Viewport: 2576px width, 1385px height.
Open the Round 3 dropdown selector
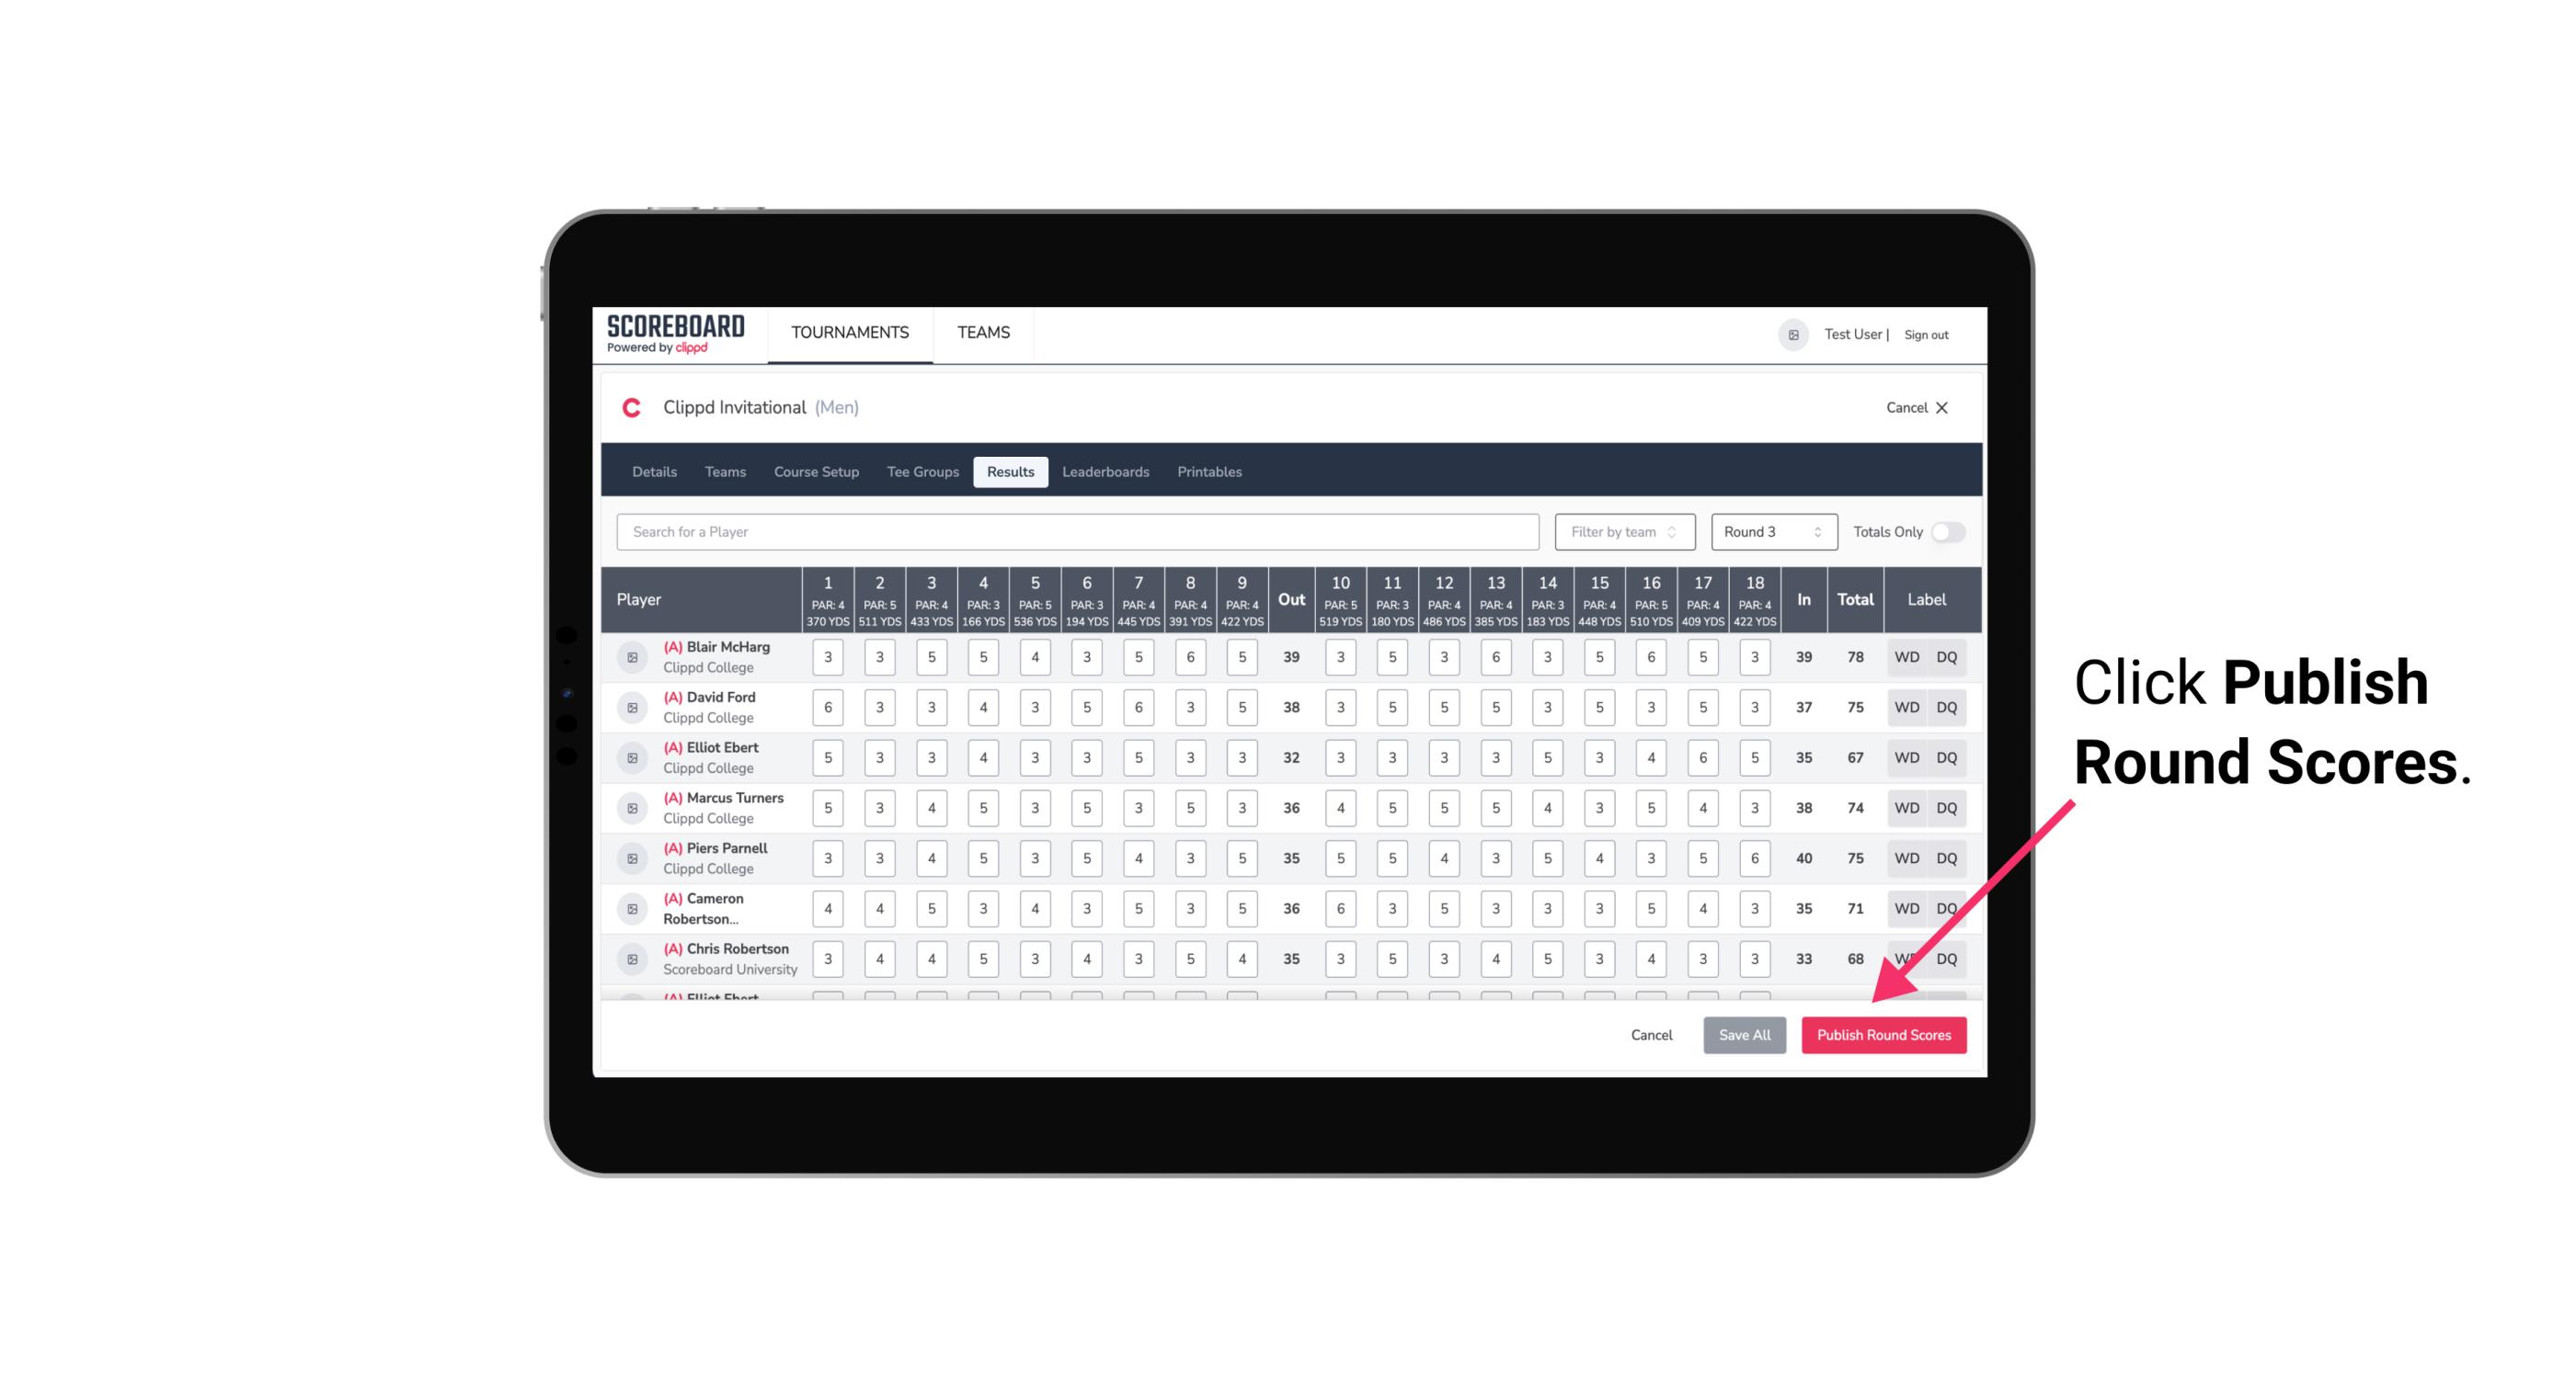pos(1770,532)
